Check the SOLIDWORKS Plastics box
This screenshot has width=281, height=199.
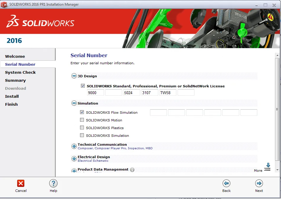click(82, 128)
